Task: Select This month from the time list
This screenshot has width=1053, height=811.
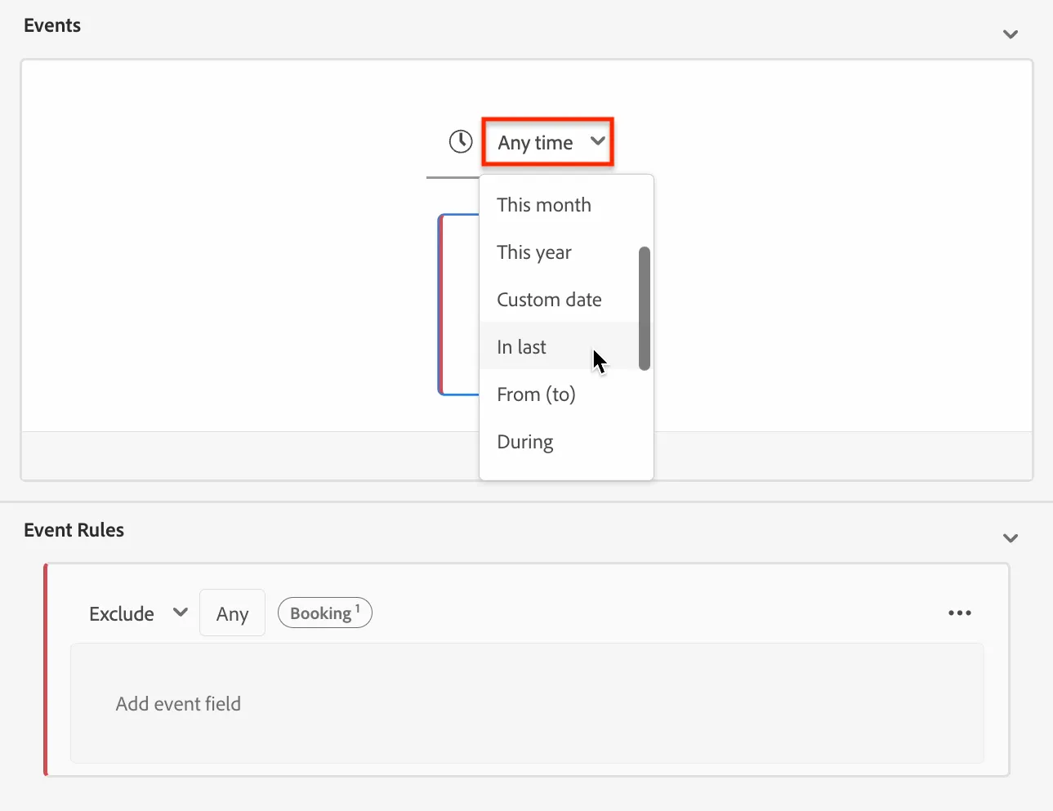Action: coord(559,205)
